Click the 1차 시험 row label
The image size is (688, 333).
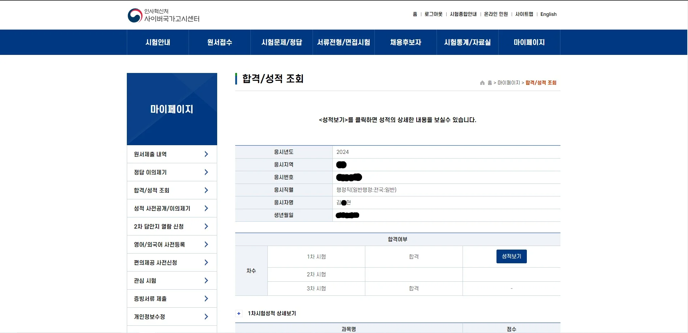tap(317, 257)
